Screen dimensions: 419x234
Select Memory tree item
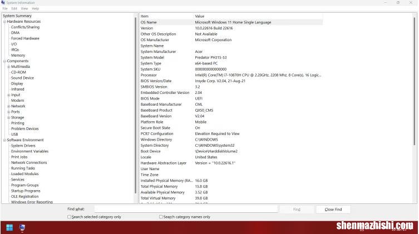18,55
